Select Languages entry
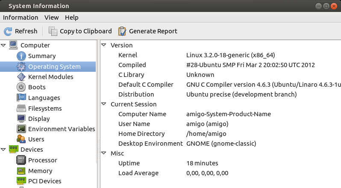The width and height of the screenshot is (341, 188). coord(44,98)
